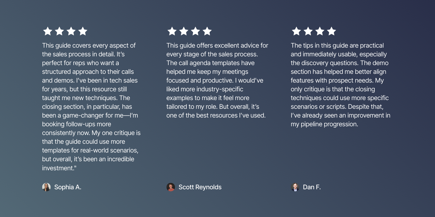The image size is (435, 217).
Task: Select Scott Reynolds' review about call agenda templates
Action: pos(217,80)
